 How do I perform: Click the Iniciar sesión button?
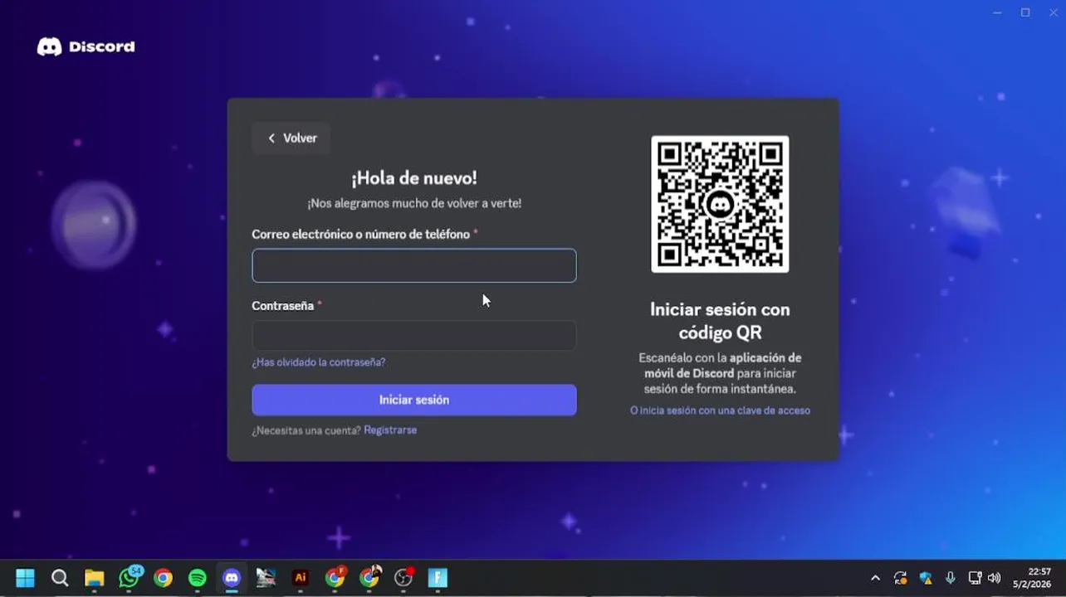coord(414,400)
